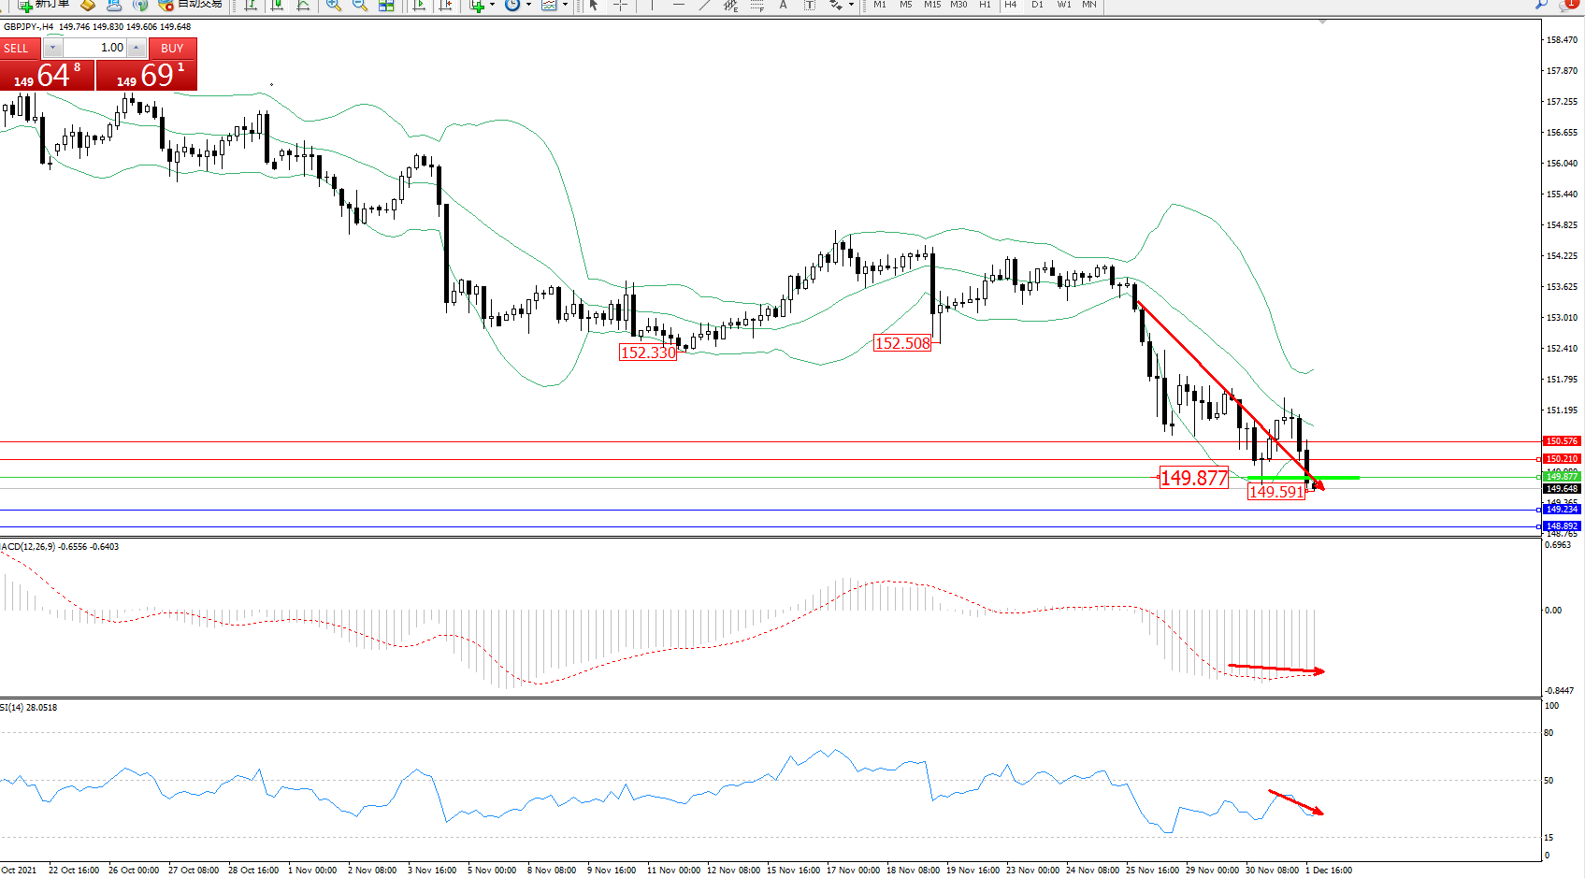Toggle the Auto Scroll toolbar button
Viewport: 1585px width, 878px height.
click(x=419, y=5)
